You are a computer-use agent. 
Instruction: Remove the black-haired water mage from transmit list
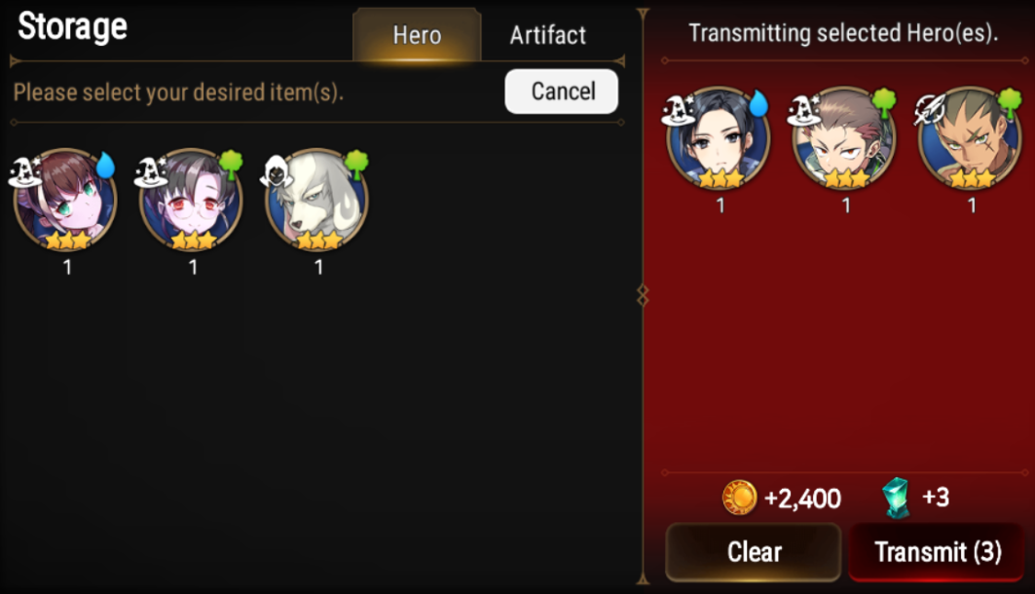719,138
